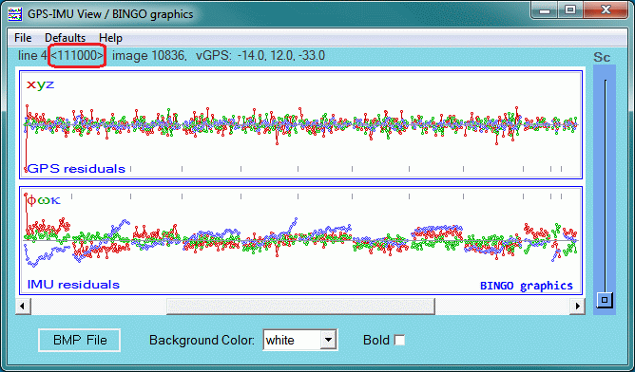635x372 pixels.
Task: Open the File menu
Action: click(x=23, y=38)
